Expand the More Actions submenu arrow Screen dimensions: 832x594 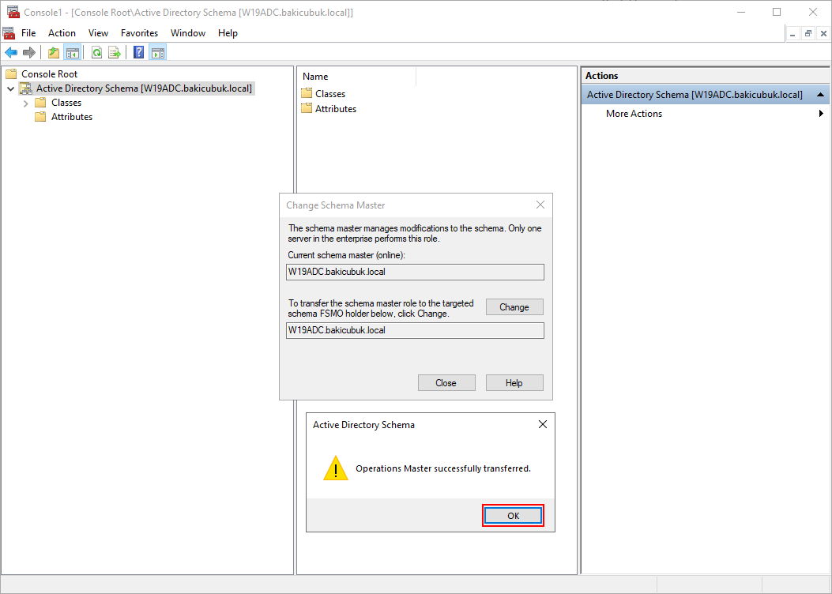pyautogui.click(x=822, y=114)
